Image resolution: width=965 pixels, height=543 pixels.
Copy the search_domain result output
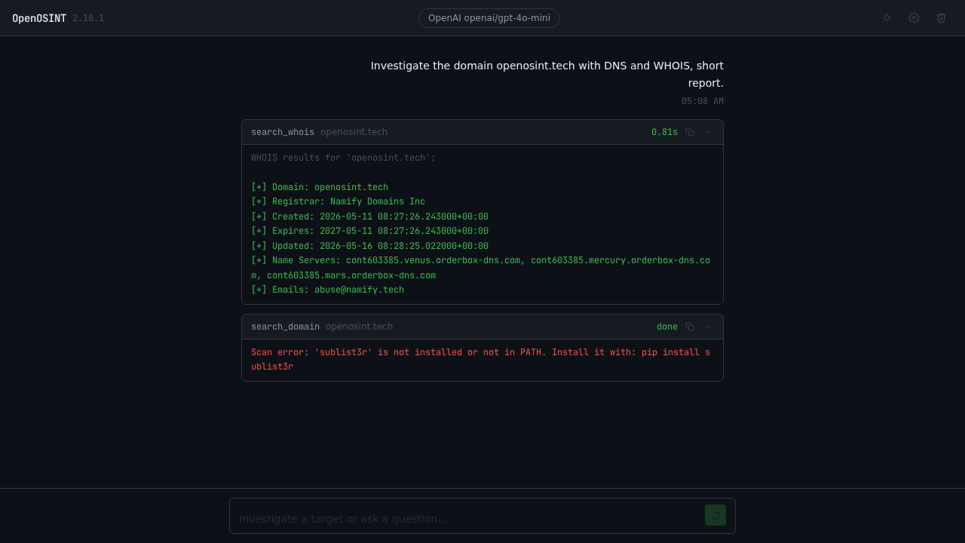(x=690, y=327)
